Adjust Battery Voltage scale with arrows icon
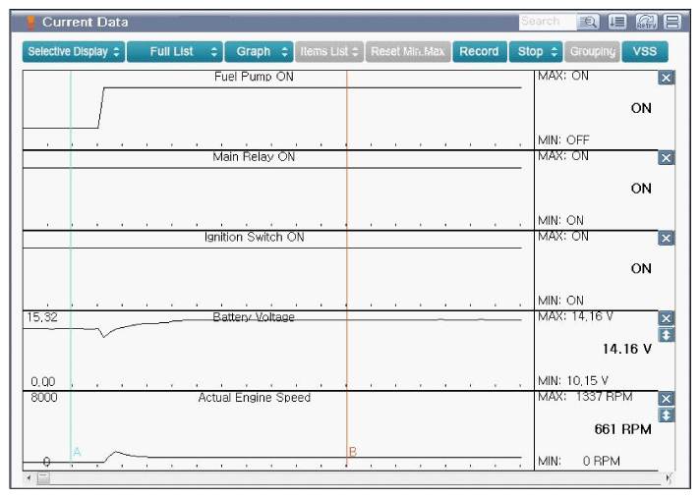 pos(666,335)
